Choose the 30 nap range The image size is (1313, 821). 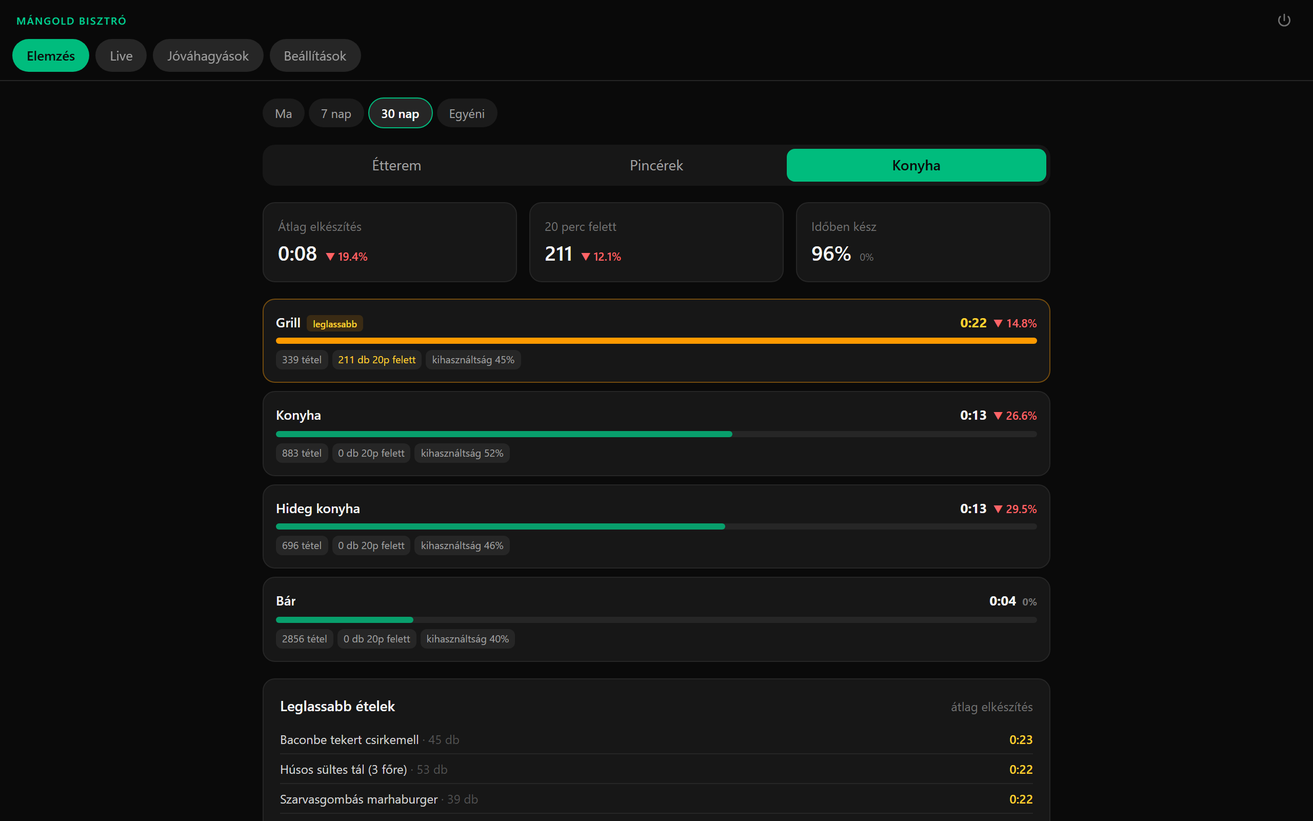click(x=401, y=113)
